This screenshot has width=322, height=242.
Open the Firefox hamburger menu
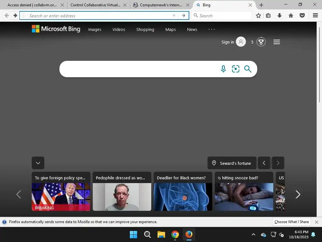pyautogui.click(x=315, y=15)
